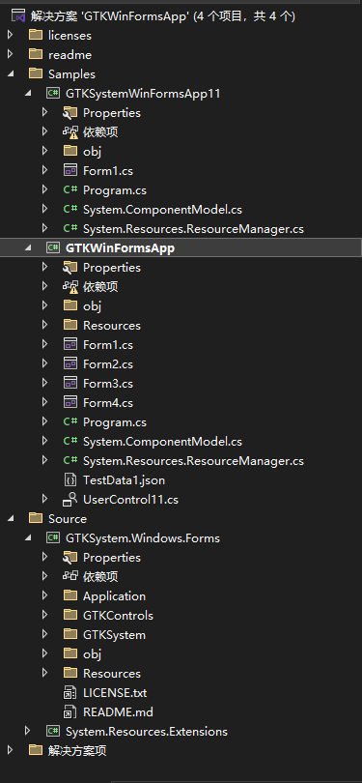Image resolution: width=362 pixels, height=783 pixels.
Task: Click the Form3.cs form file icon
Action: (x=70, y=384)
